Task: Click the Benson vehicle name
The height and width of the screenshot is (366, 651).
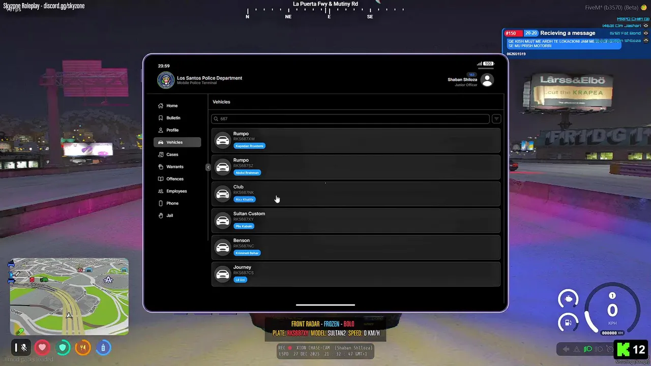Action: [x=242, y=240]
